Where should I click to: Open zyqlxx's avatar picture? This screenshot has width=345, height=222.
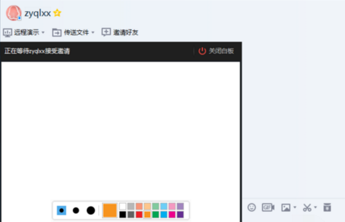click(x=14, y=13)
